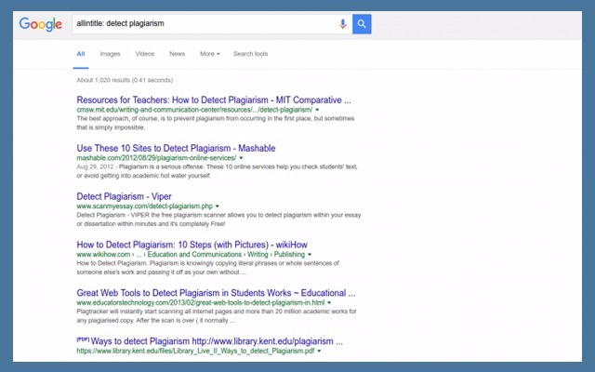Click cmsw.mit.edu green URL text
The width and height of the screenshot is (595, 372).
[x=194, y=110]
